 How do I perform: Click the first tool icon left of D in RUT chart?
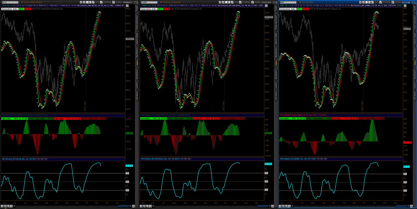360,2
